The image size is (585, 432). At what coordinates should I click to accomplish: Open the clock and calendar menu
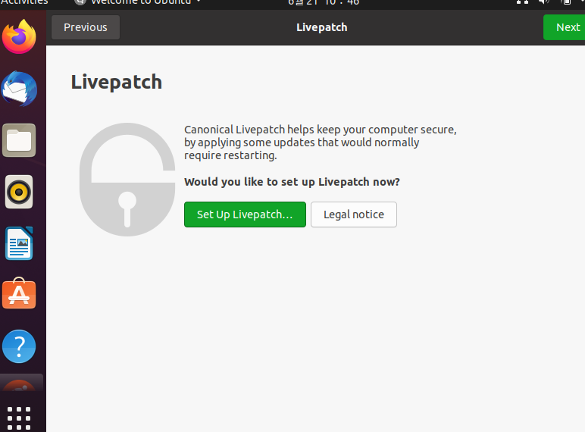(x=324, y=2)
